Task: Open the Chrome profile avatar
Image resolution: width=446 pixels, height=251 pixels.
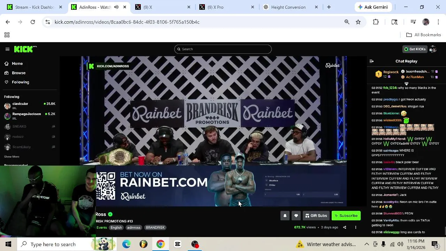Action: (x=426, y=22)
